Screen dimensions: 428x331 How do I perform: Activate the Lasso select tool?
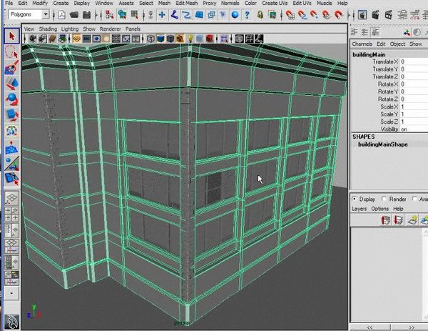(x=11, y=52)
